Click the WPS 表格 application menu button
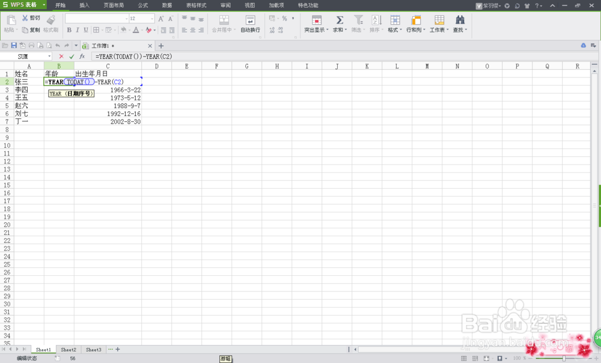This screenshot has height=363, width=601. pos(23,5)
